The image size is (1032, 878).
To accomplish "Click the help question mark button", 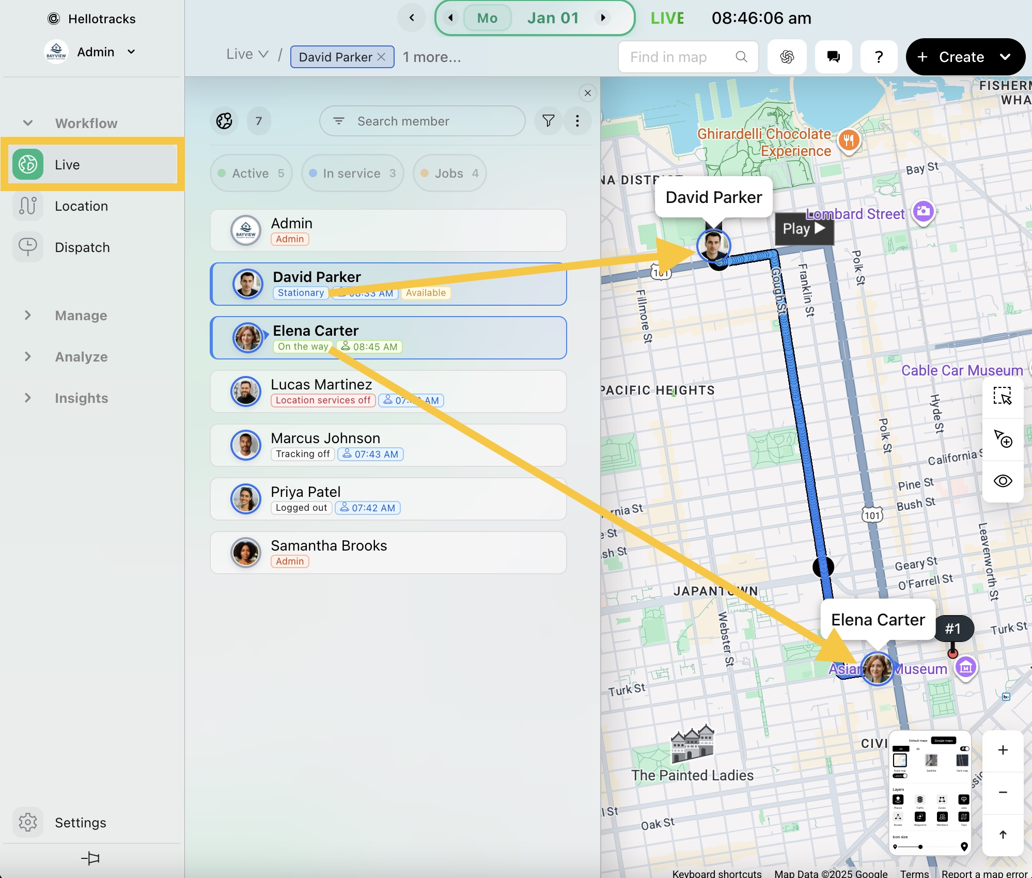I will click(x=879, y=57).
